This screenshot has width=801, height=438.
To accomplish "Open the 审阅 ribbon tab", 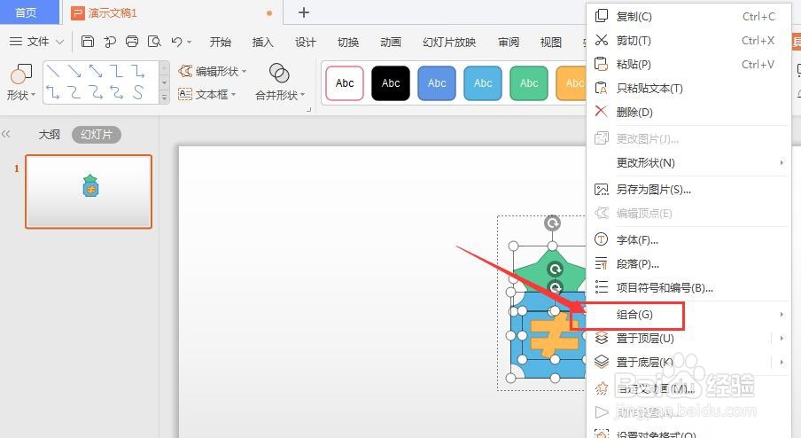I will point(509,42).
